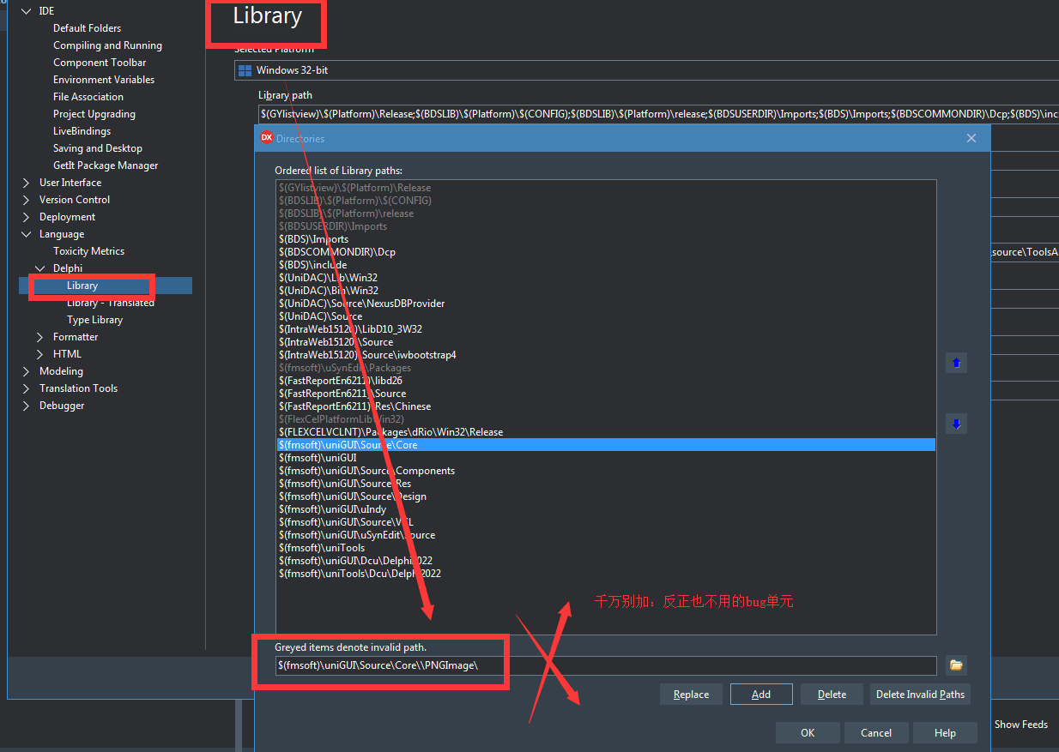
Task: Confirm changes with OK
Action: pyautogui.click(x=807, y=732)
